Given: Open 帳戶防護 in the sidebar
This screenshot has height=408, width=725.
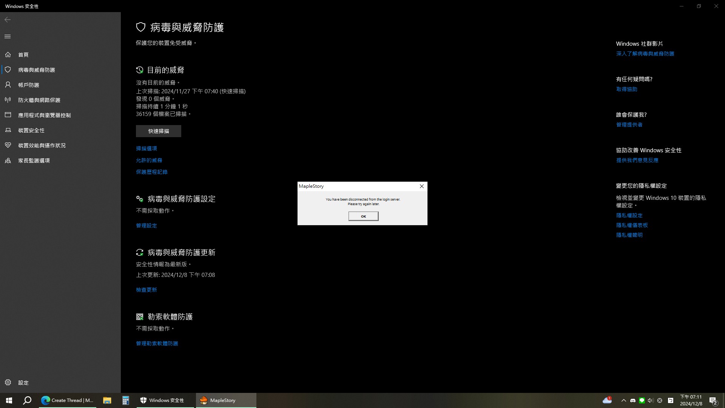Looking at the screenshot, I should click(60, 85).
